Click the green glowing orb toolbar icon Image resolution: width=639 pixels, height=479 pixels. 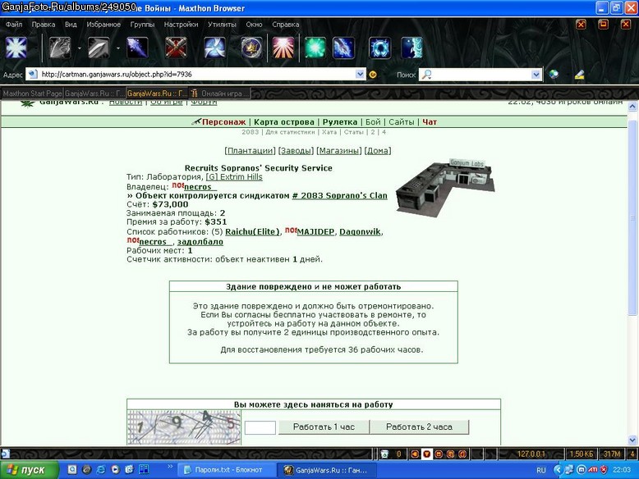click(315, 48)
